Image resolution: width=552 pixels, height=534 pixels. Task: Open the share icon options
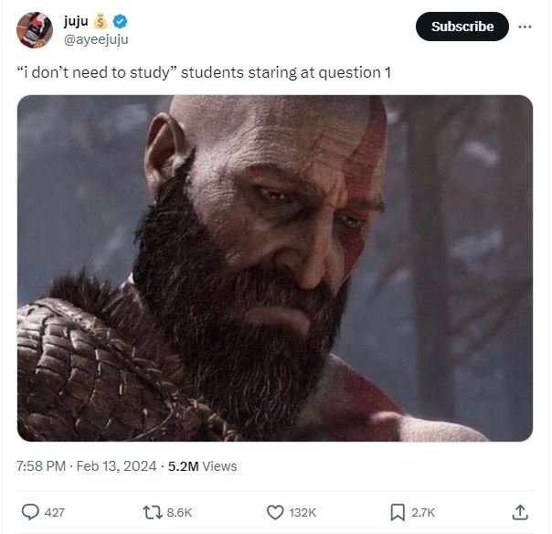point(520,512)
